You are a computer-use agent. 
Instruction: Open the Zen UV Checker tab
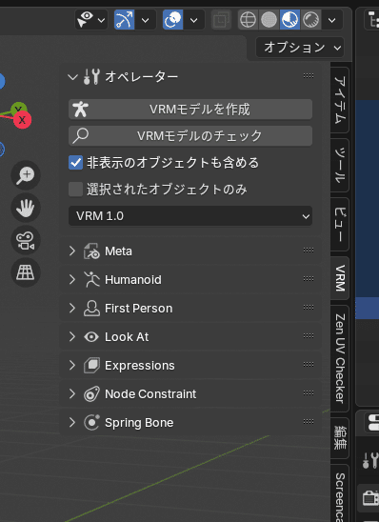coord(340,358)
